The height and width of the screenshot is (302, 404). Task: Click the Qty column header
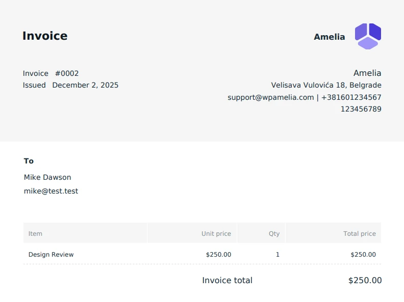pyautogui.click(x=274, y=234)
